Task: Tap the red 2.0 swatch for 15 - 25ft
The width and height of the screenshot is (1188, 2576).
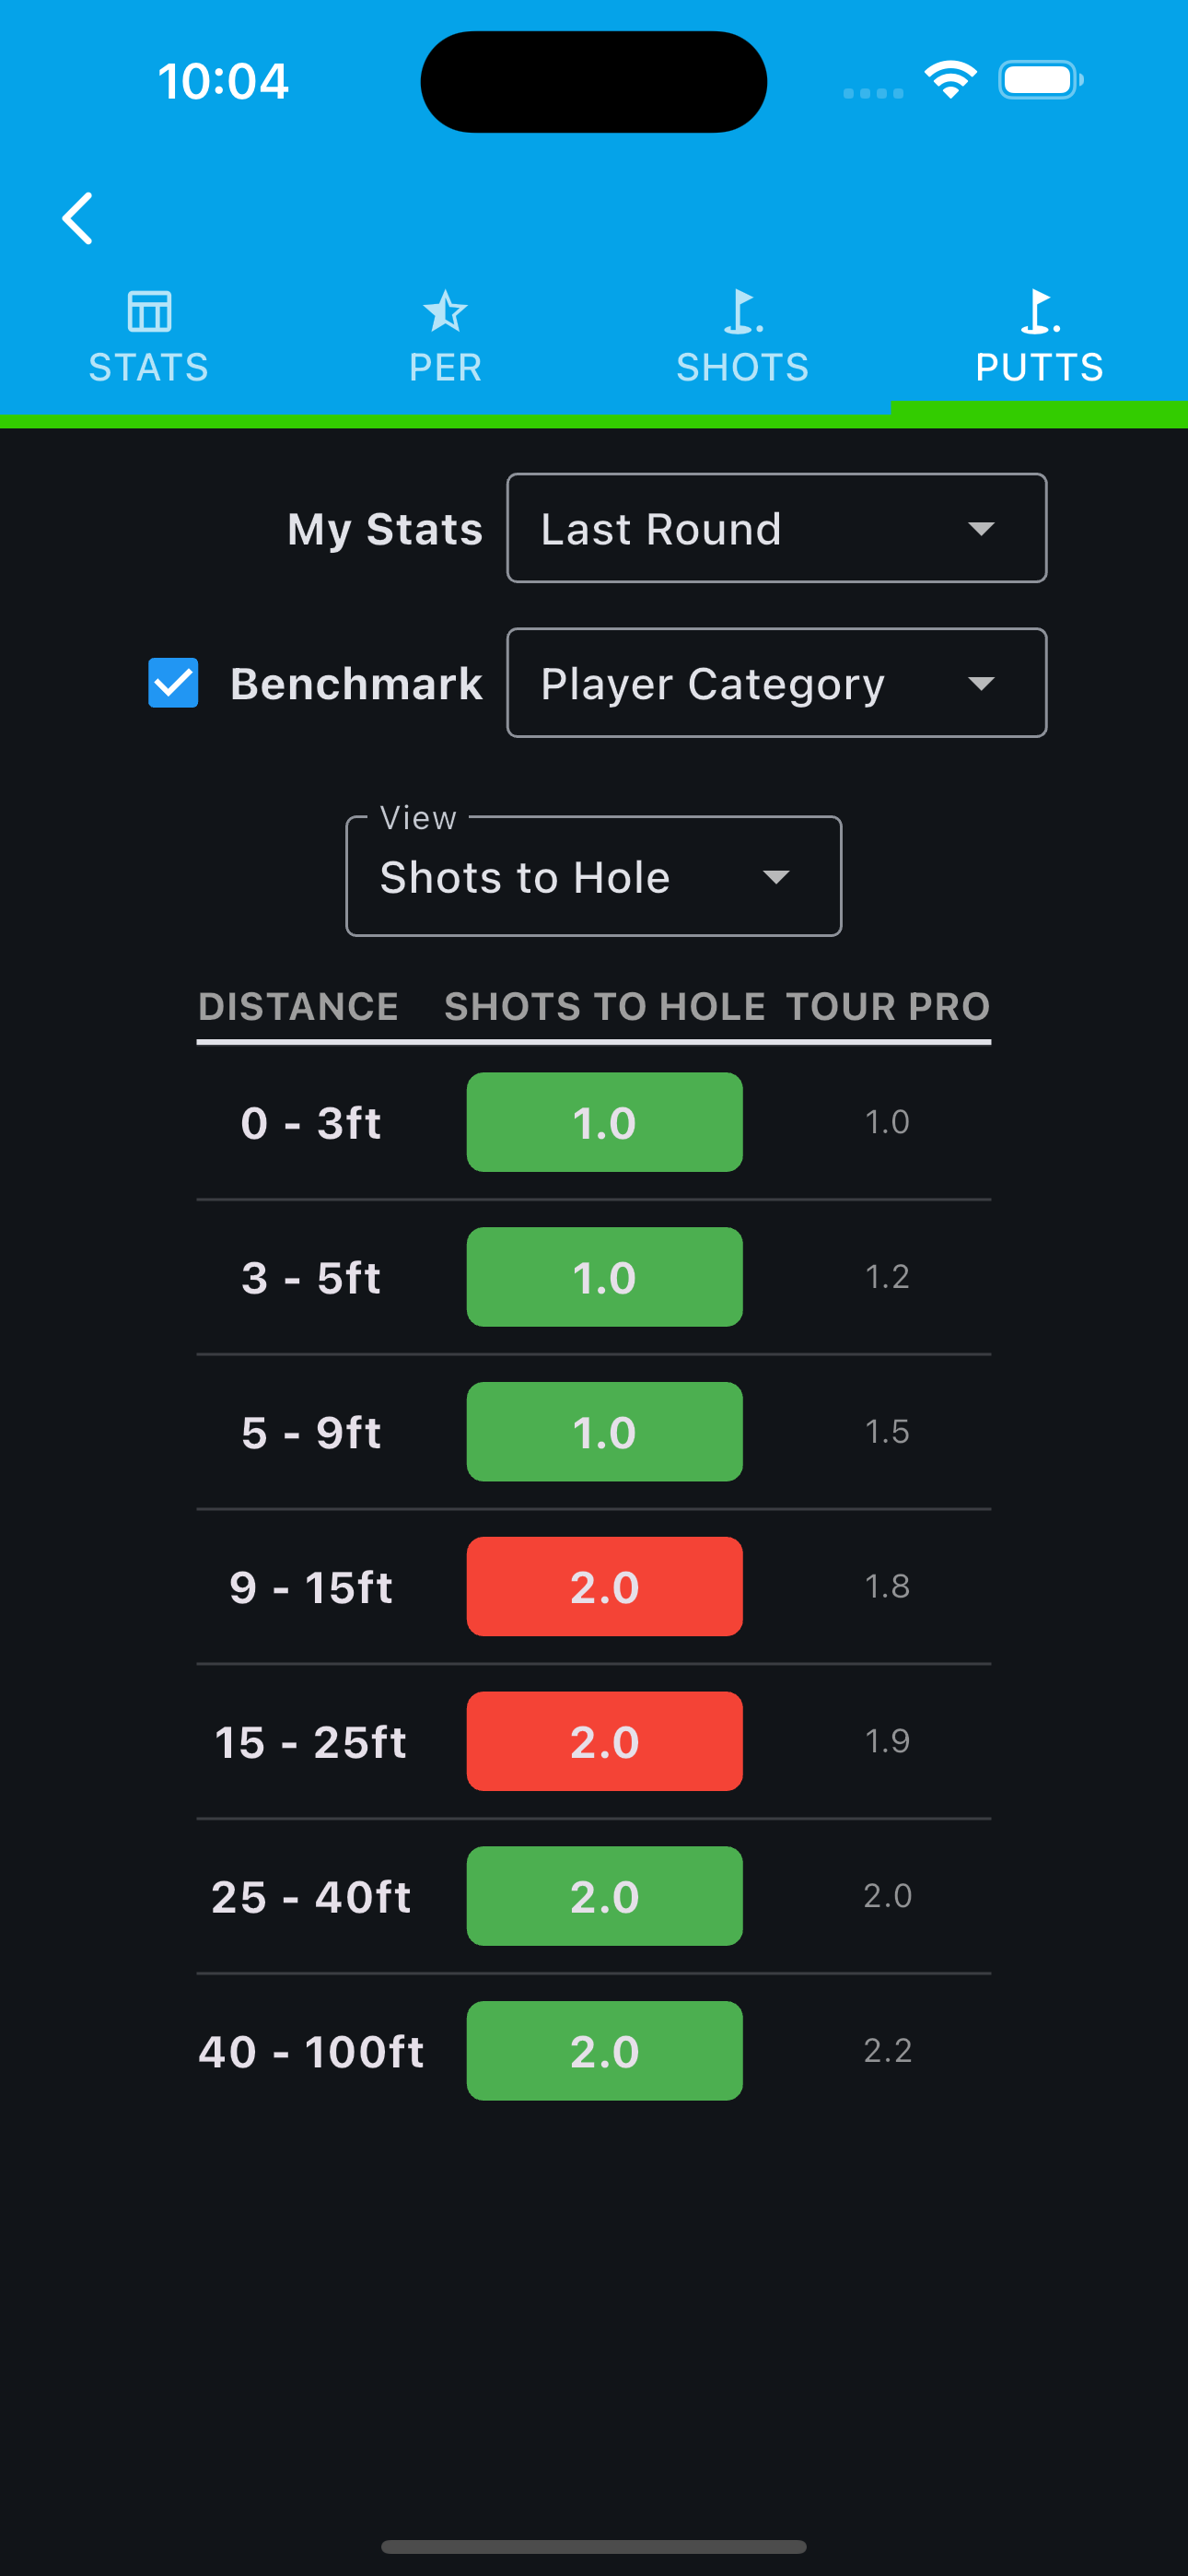Action: click(604, 1741)
